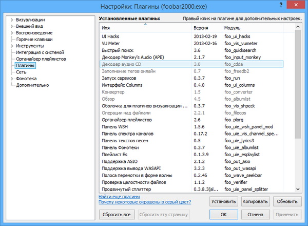This screenshot has width=308, height=226.
Task: Select the Плагины tree item
Action: coord(25,65)
